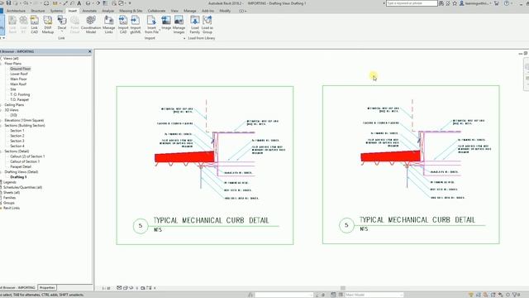Viewport: 529px width, 298px height.
Task: Click the left Typical Mechanical Curb Detail drawing
Action: pos(205,166)
